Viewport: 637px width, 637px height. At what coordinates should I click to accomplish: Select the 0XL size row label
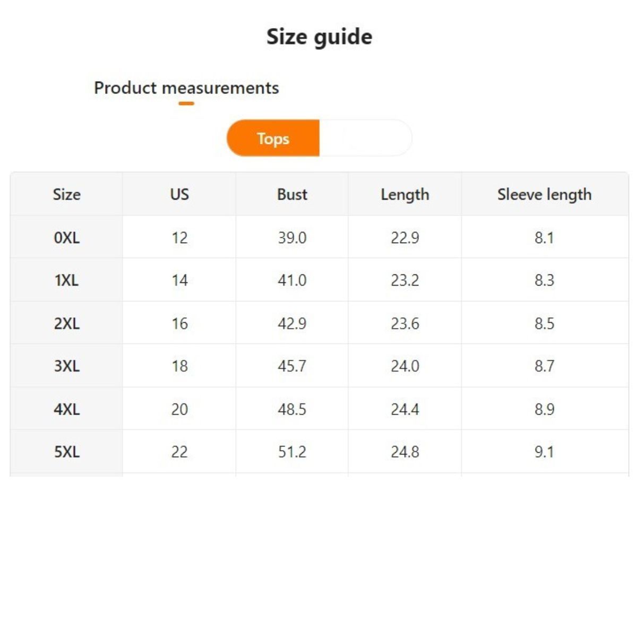click(x=66, y=237)
